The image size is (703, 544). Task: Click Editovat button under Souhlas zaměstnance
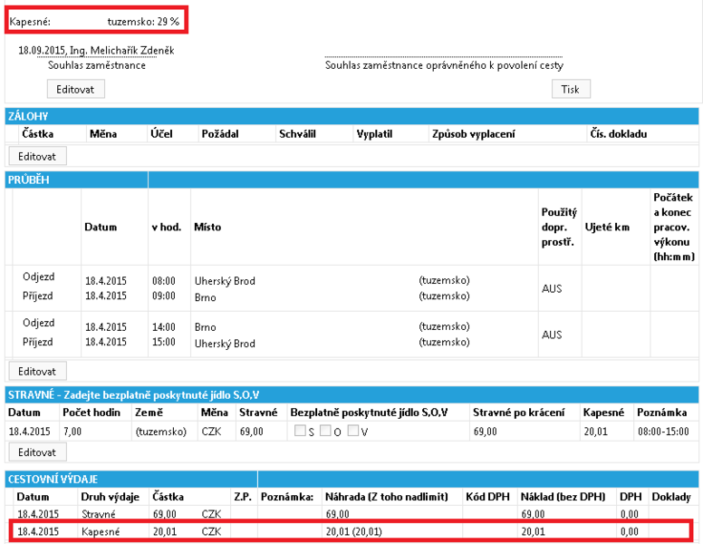76,89
